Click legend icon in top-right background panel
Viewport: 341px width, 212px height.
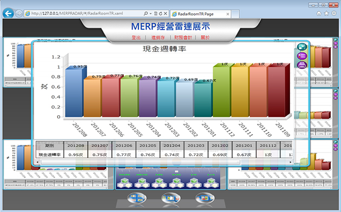[x=336, y=43]
